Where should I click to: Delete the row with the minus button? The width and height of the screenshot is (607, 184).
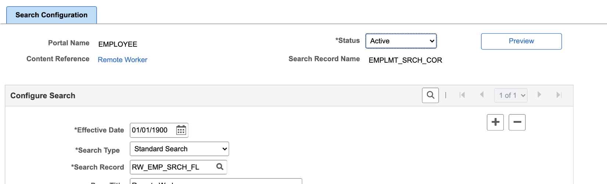(517, 122)
